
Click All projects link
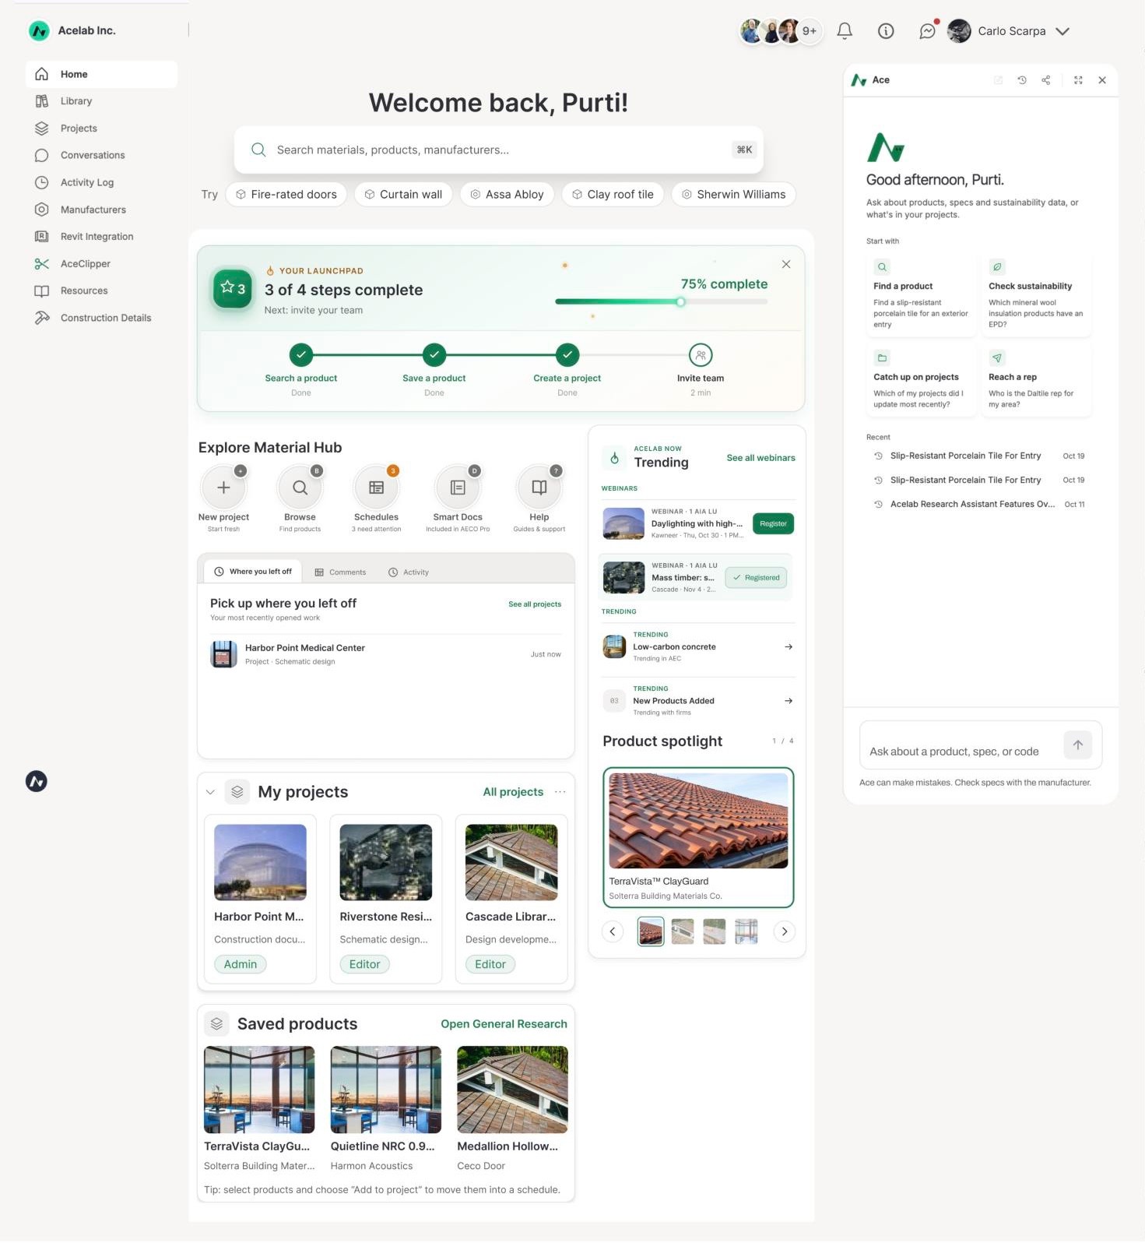click(513, 792)
